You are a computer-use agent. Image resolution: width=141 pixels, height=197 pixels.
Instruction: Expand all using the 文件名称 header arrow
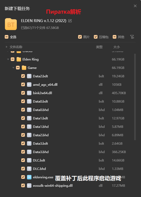click(7, 47)
